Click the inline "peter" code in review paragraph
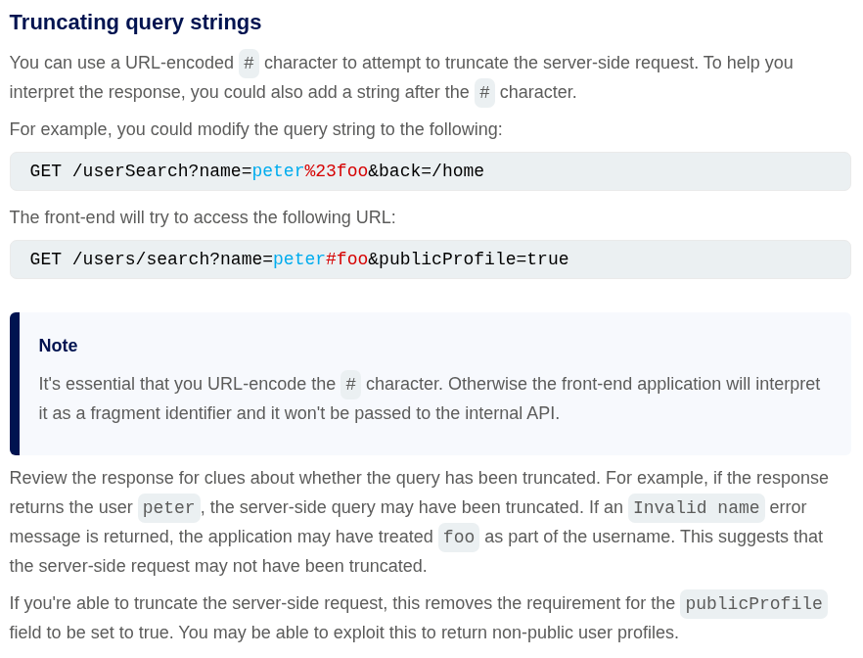 [168, 508]
